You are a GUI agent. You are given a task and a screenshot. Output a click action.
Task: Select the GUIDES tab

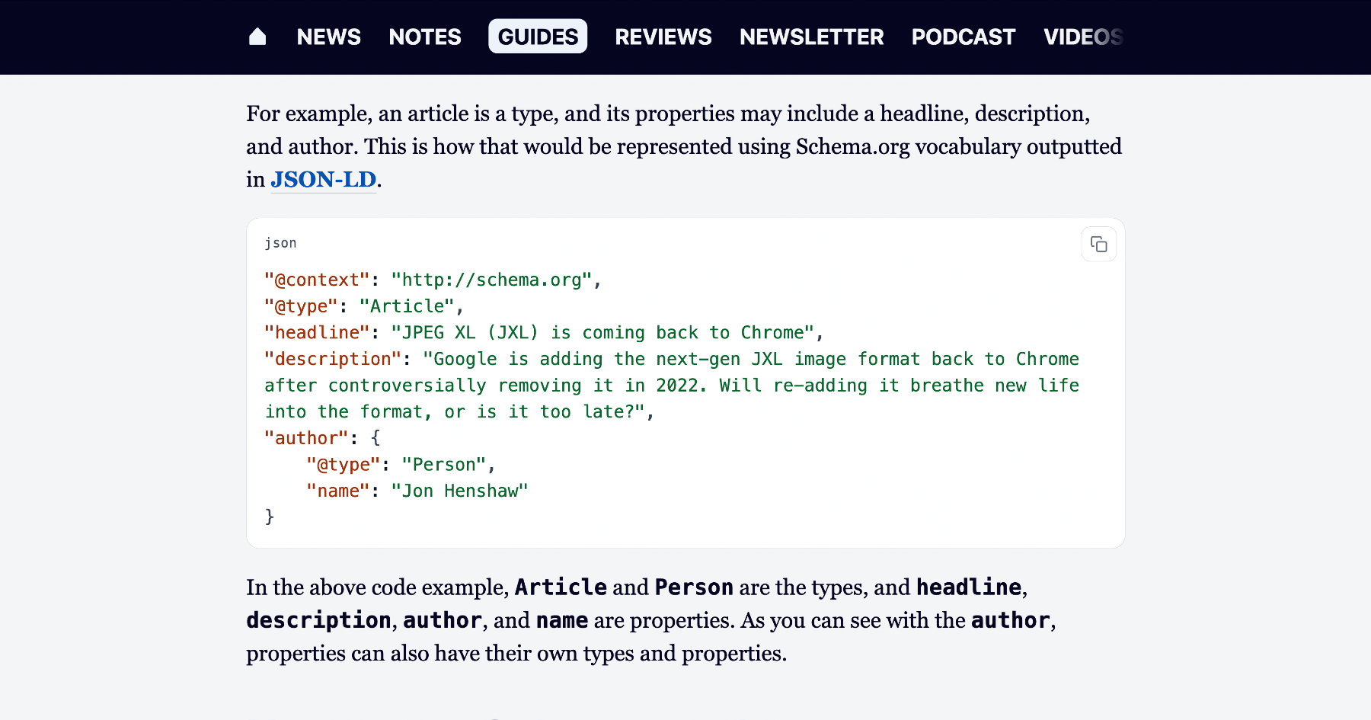[538, 37]
